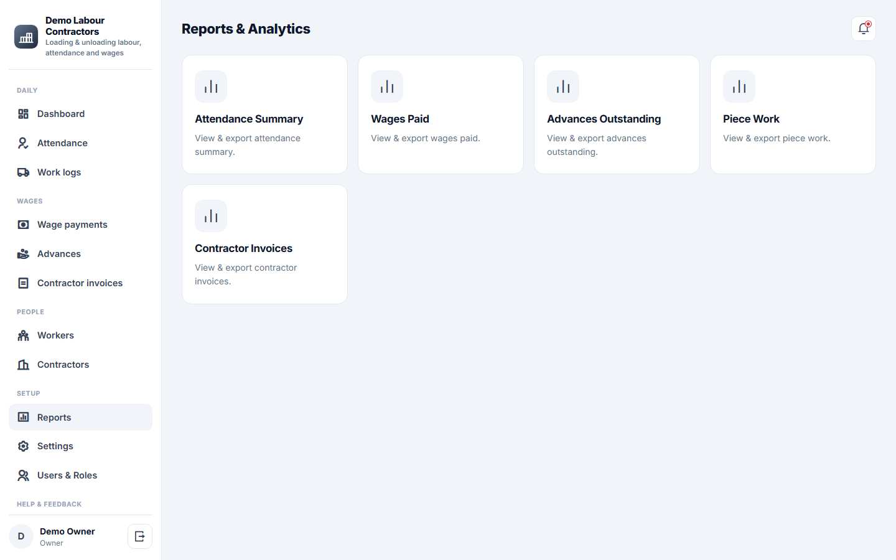Open the Wages Paid report title
Screen dimensions: 896x560
pyautogui.click(x=400, y=119)
